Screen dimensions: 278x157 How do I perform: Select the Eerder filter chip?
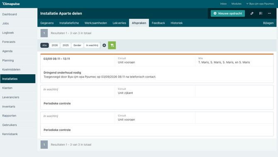(77, 45)
